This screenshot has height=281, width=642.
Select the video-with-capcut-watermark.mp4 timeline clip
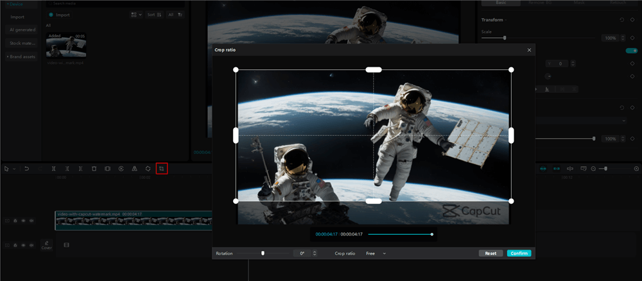(x=134, y=221)
